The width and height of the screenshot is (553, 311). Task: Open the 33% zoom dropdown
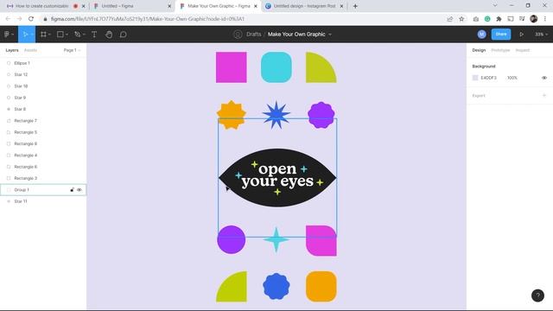542,35
